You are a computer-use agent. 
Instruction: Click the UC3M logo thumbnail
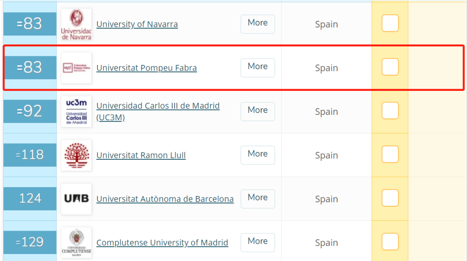click(x=76, y=112)
